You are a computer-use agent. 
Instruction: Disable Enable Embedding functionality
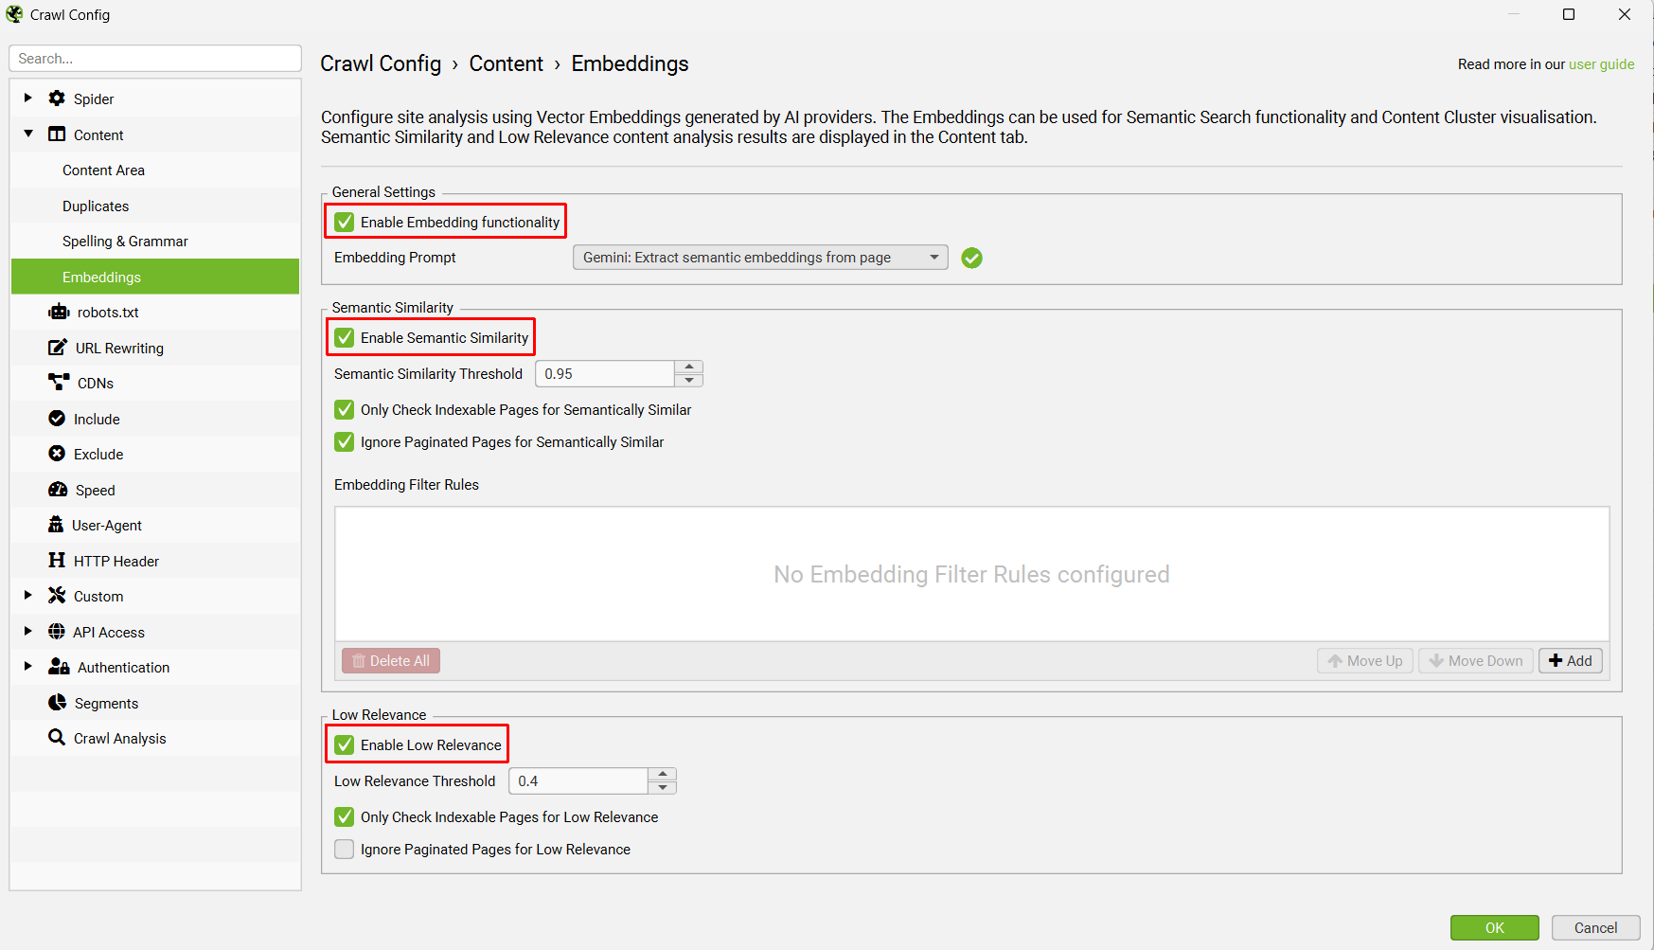(x=344, y=222)
